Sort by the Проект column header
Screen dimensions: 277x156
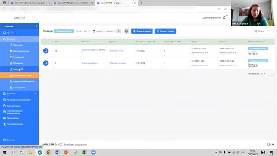coord(112,42)
